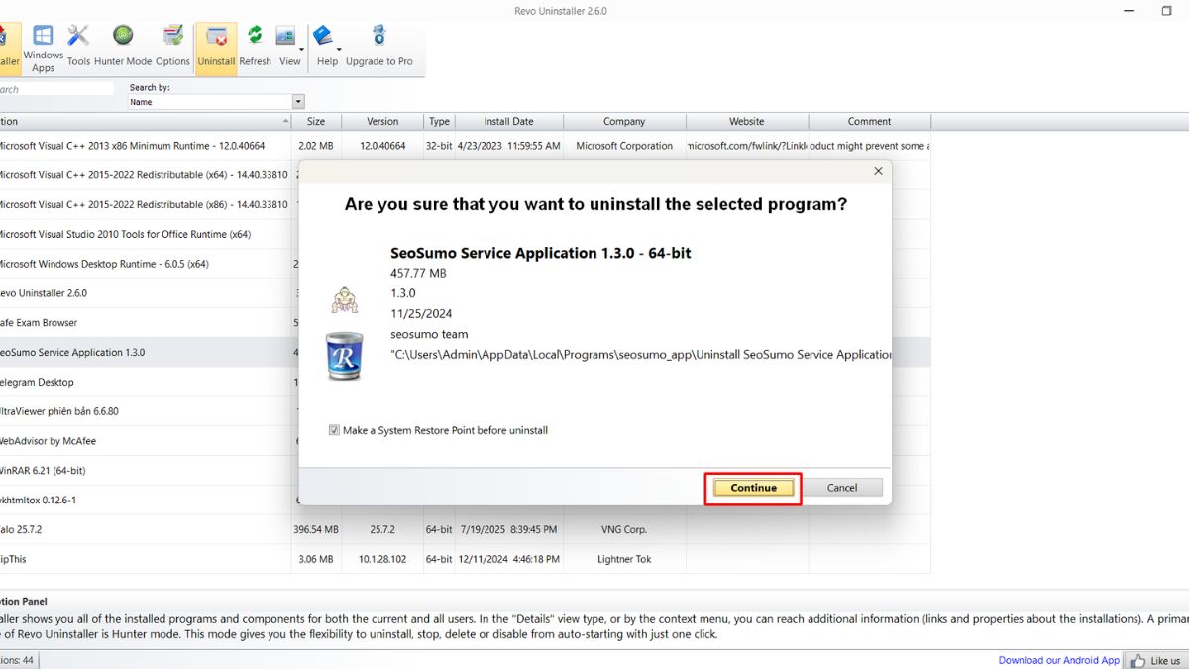Expand the Help button dropdown arrow
The image size is (1189, 669).
[x=339, y=48]
